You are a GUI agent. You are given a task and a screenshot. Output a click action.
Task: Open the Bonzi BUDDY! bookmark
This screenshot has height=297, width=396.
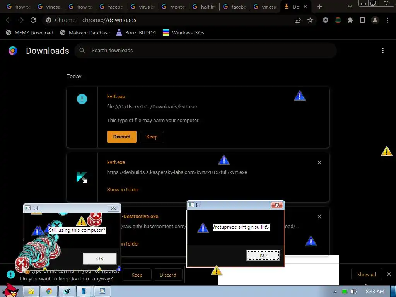(137, 32)
